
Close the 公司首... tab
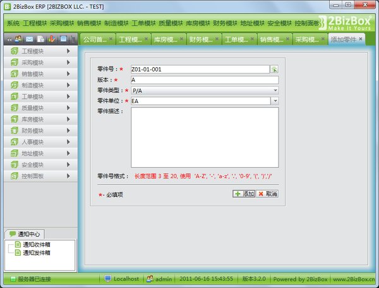pos(111,39)
